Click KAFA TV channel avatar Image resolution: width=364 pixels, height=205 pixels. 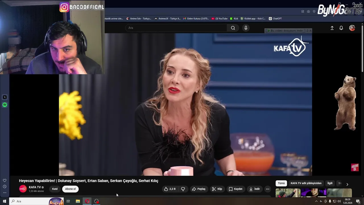(23, 189)
